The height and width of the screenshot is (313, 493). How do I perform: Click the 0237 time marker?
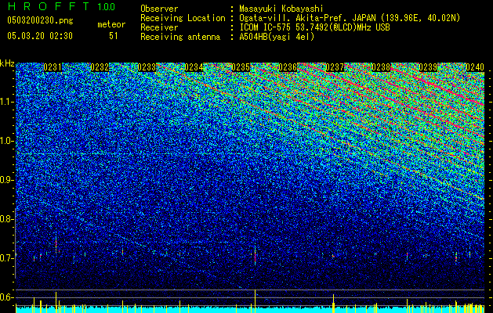[x=335, y=67]
